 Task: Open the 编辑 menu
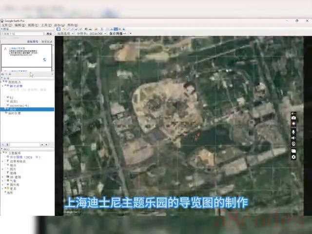pos(20,25)
